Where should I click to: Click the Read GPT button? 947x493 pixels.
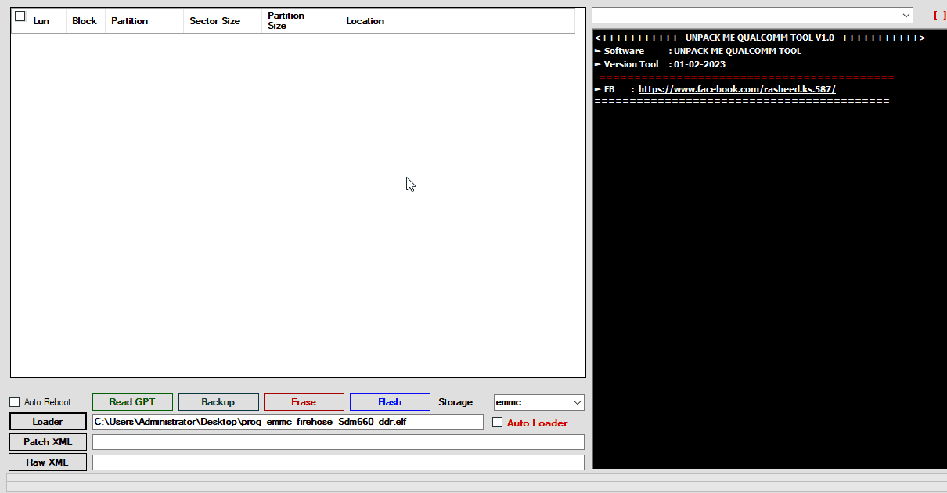(132, 402)
